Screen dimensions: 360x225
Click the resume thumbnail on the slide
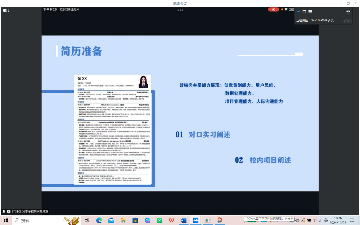point(112,129)
